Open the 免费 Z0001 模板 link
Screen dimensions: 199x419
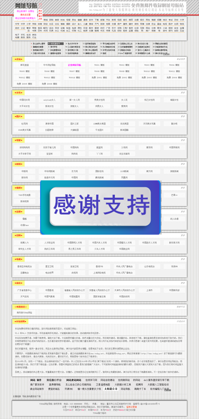pyautogui.click(x=99, y=78)
